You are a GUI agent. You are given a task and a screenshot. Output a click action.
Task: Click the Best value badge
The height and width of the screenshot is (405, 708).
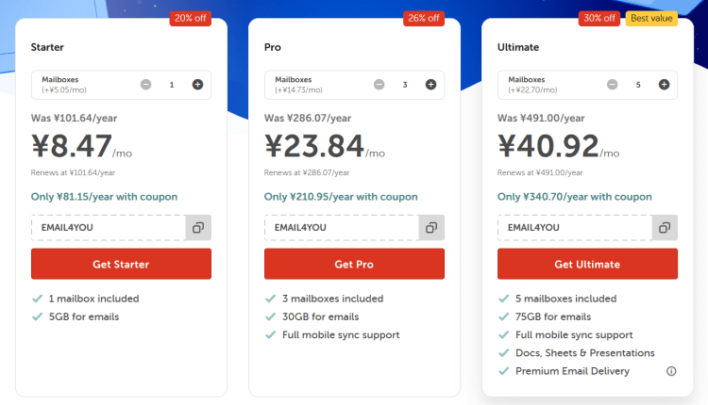point(651,19)
